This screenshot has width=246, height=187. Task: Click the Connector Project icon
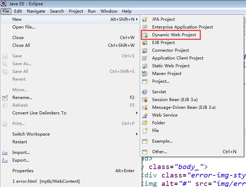(x=145, y=51)
